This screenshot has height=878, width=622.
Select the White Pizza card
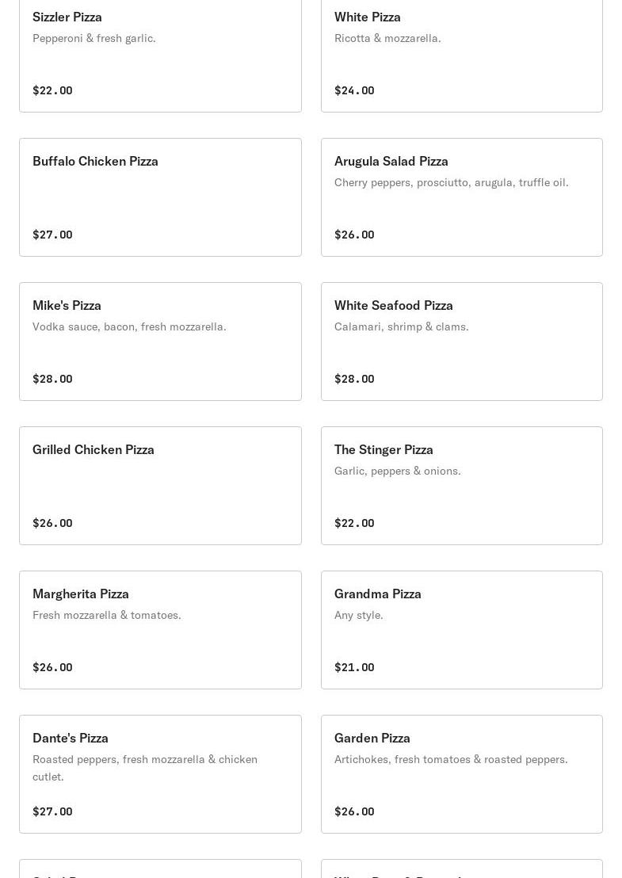[x=461, y=54]
